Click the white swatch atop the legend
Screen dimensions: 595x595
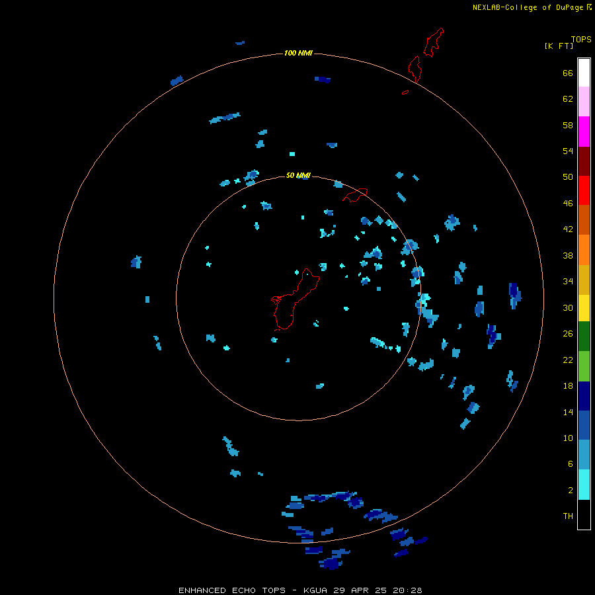pyautogui.click(x=584, y=73)
